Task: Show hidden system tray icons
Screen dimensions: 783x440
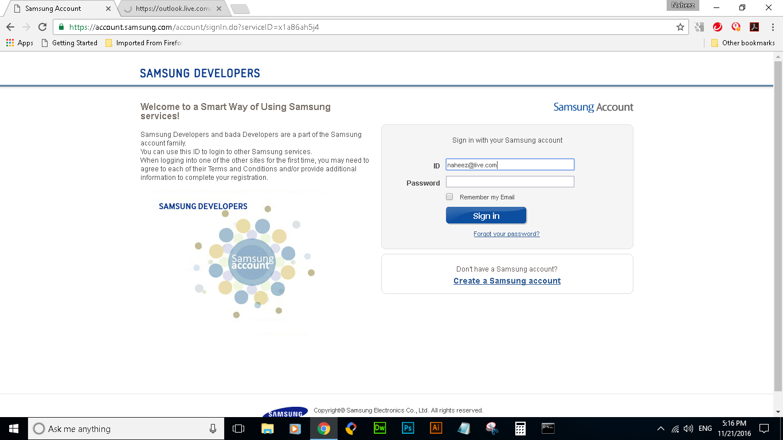Action: pos(661,429)
